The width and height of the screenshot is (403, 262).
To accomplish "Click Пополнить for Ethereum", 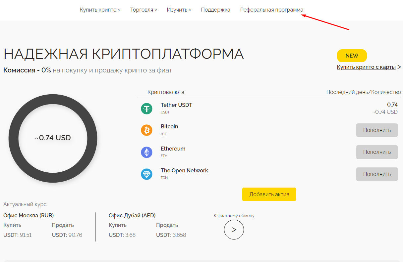I will coord(377,152).
